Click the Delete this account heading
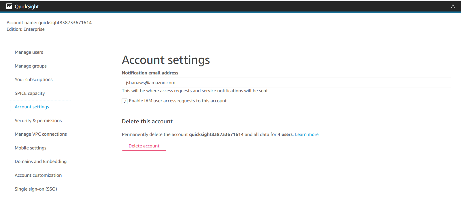The height and width of the screenshot is (215, 461). click(147, 122)
